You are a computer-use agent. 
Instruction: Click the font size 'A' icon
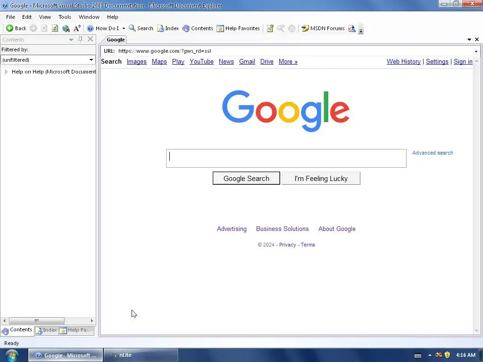tap(77, 28)
